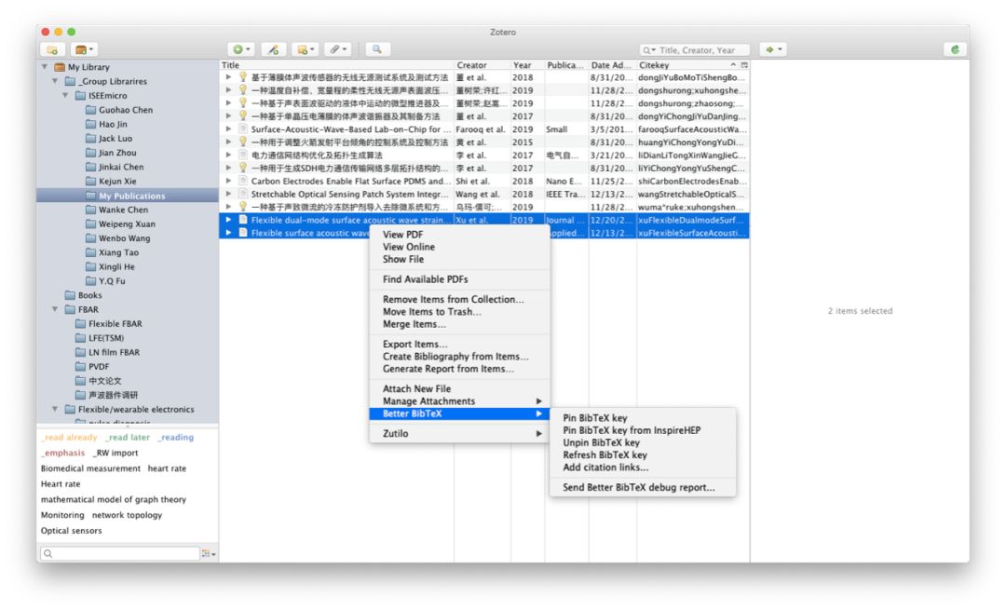The image size is (1006, 610).
Task: Click the green New Item button
Action: tap(241, 49)
